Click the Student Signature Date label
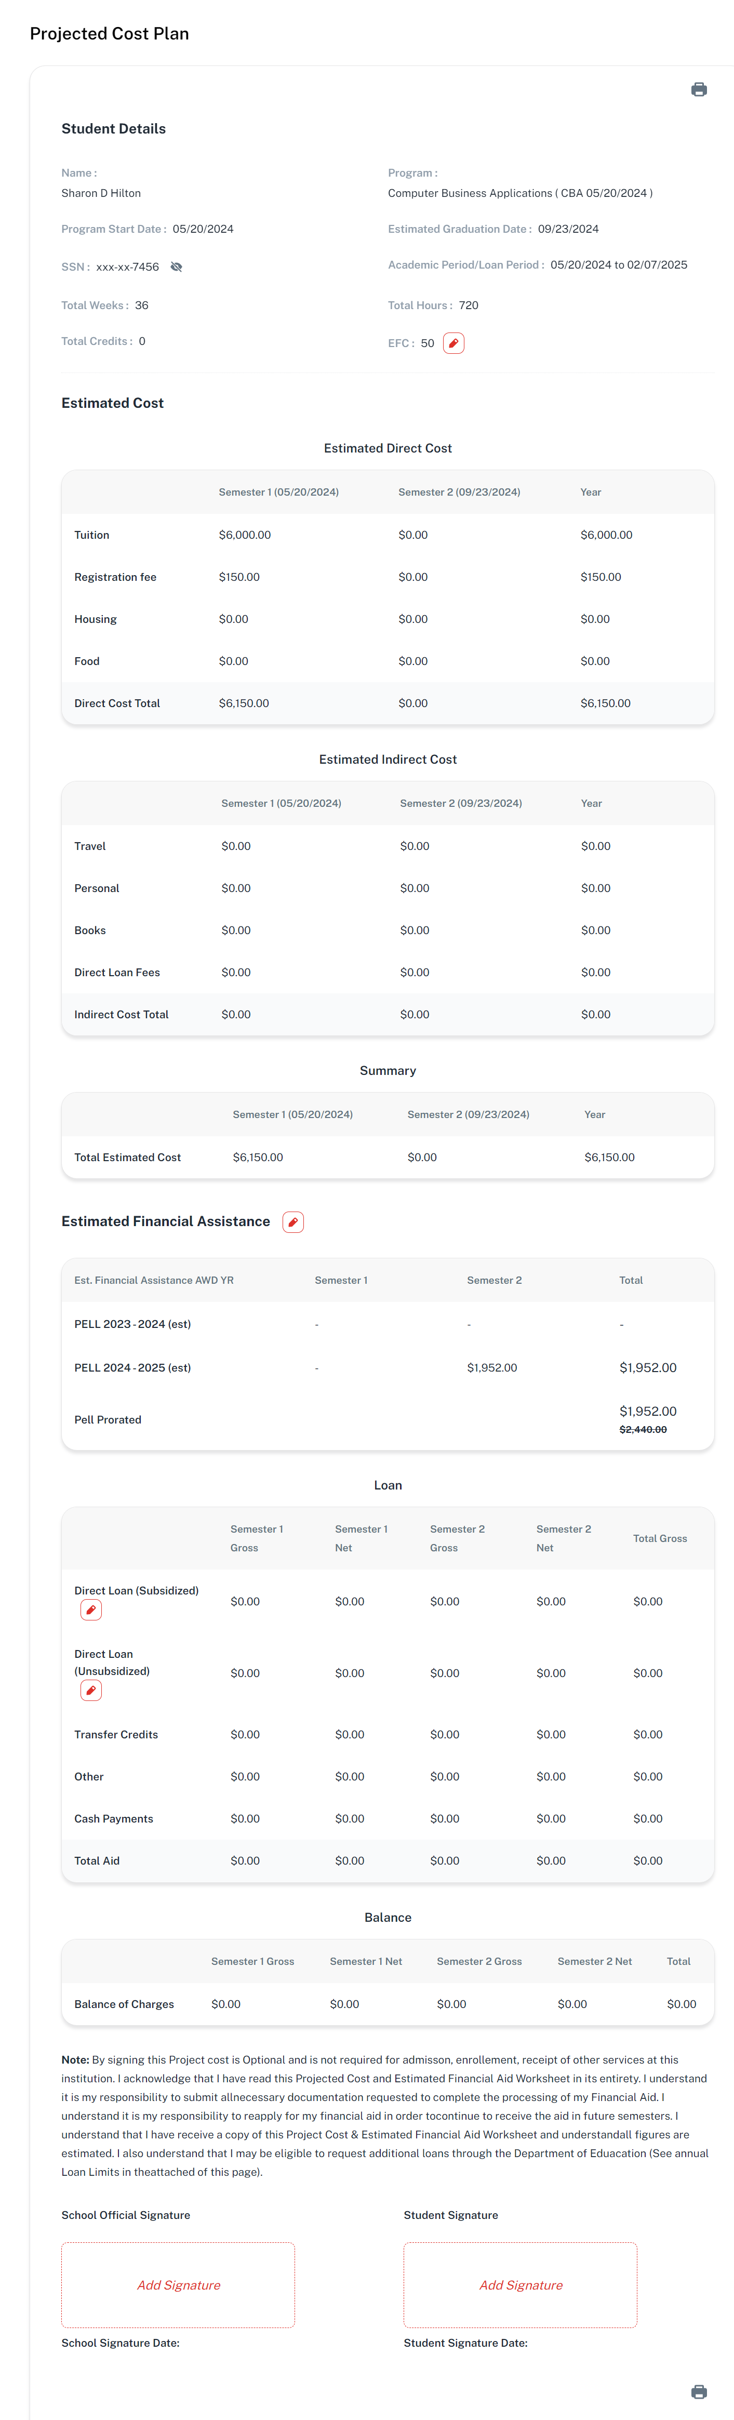734x2420 pixels. [x=465, y=2343]
